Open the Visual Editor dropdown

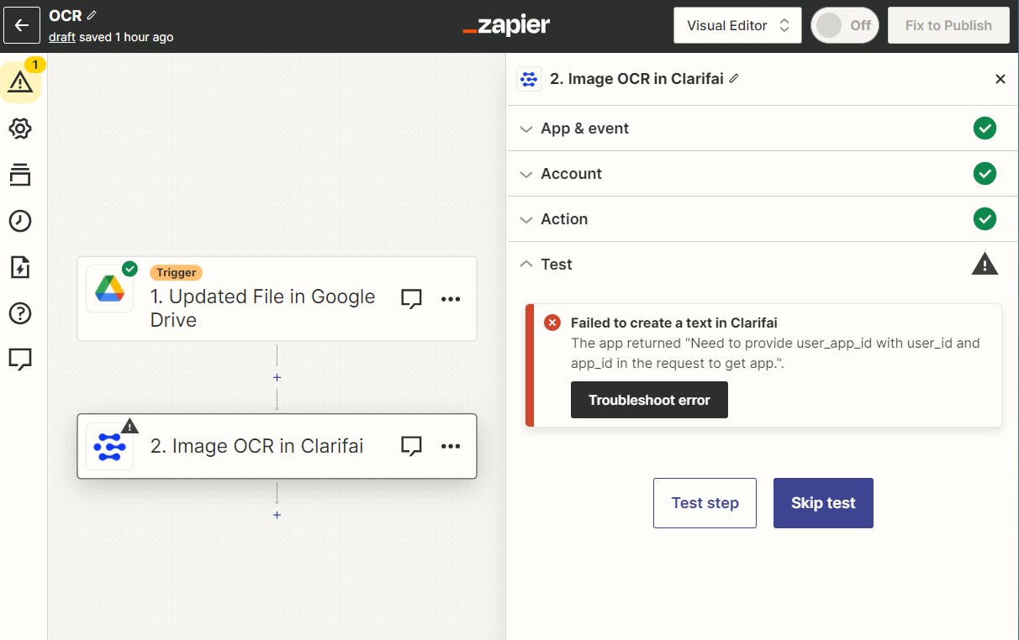click(x=737, y=25)
